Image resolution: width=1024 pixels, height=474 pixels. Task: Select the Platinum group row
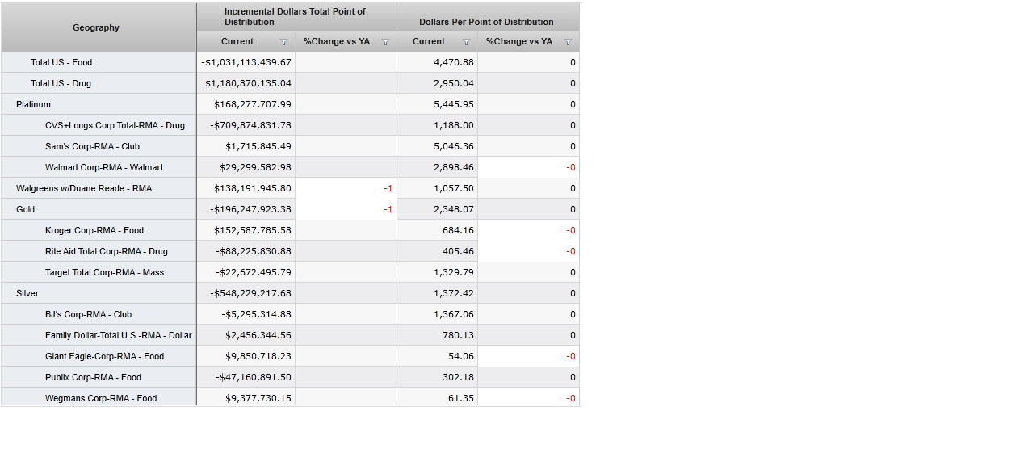(x=33, y=104)
